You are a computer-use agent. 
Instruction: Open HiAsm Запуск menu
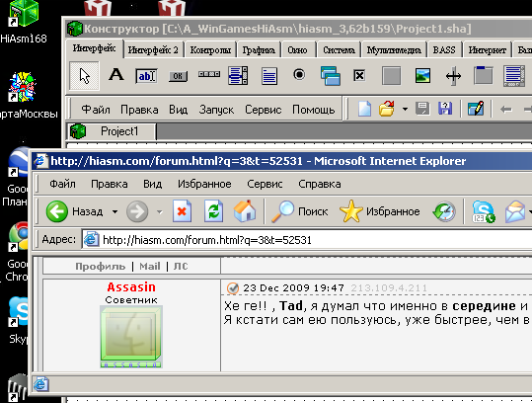(x=216, y=110)
